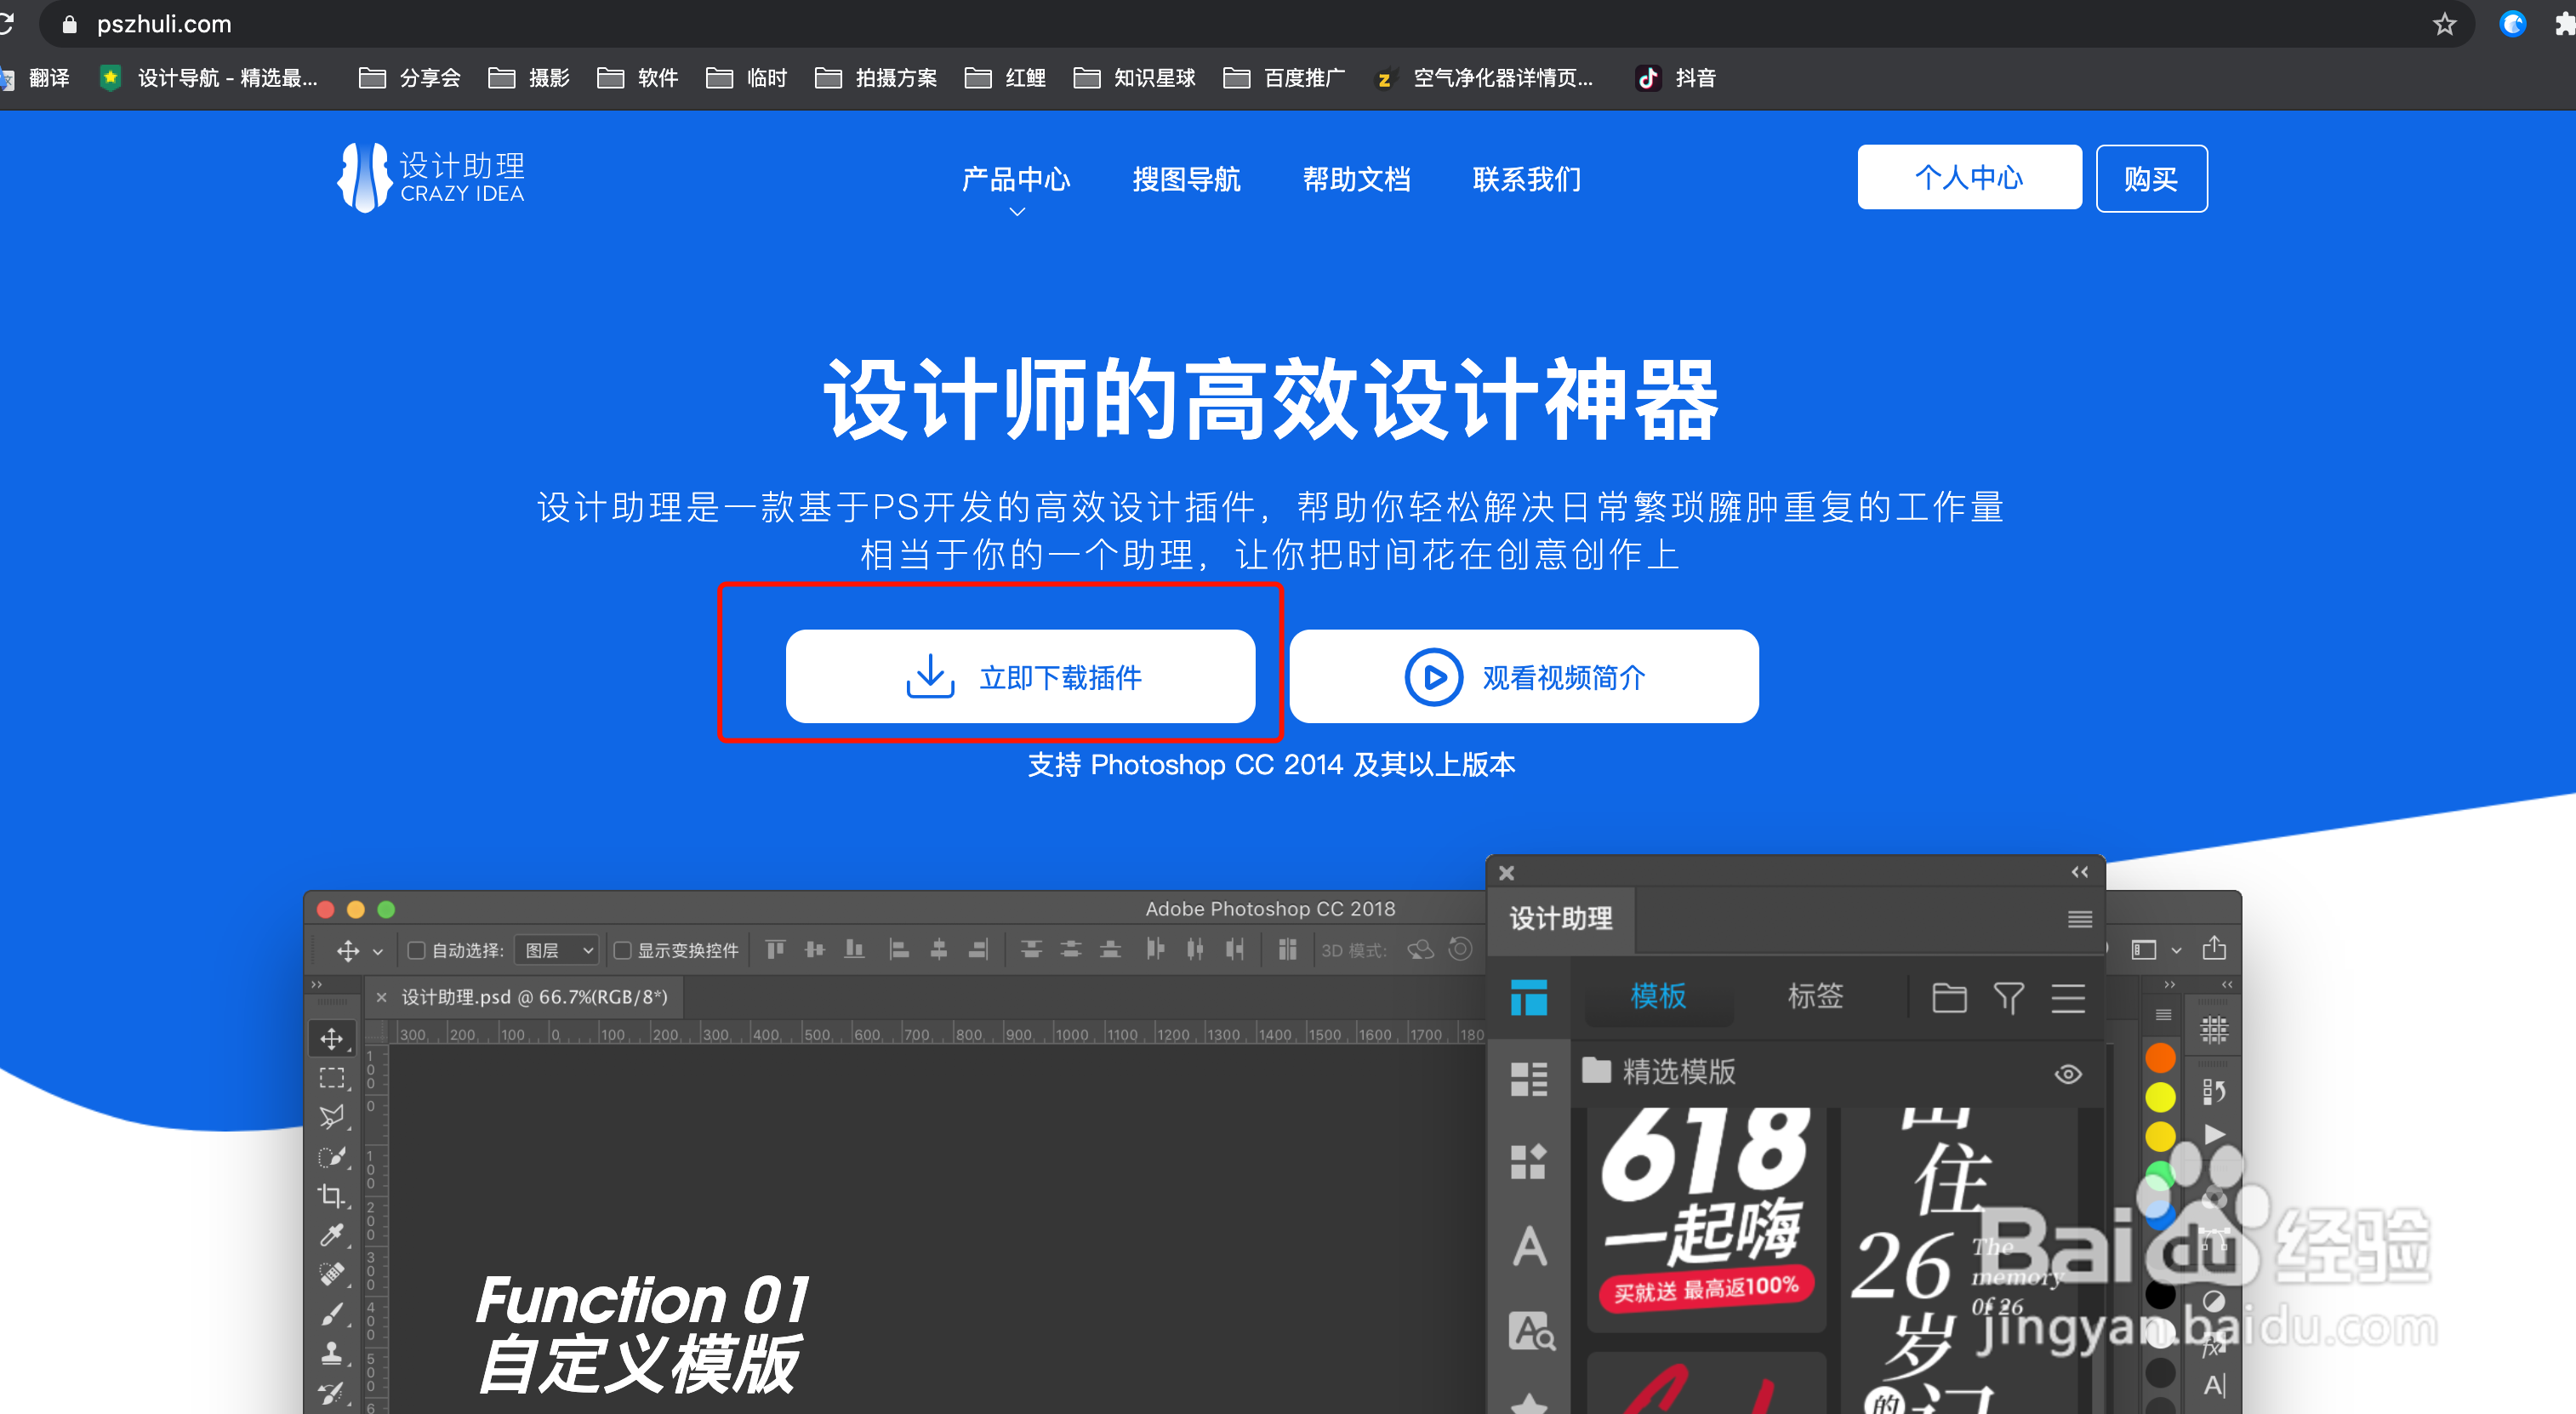Bookmark this page with the star icon
This screenshot has height=1414, width=2576.
tap(2444, 24)
